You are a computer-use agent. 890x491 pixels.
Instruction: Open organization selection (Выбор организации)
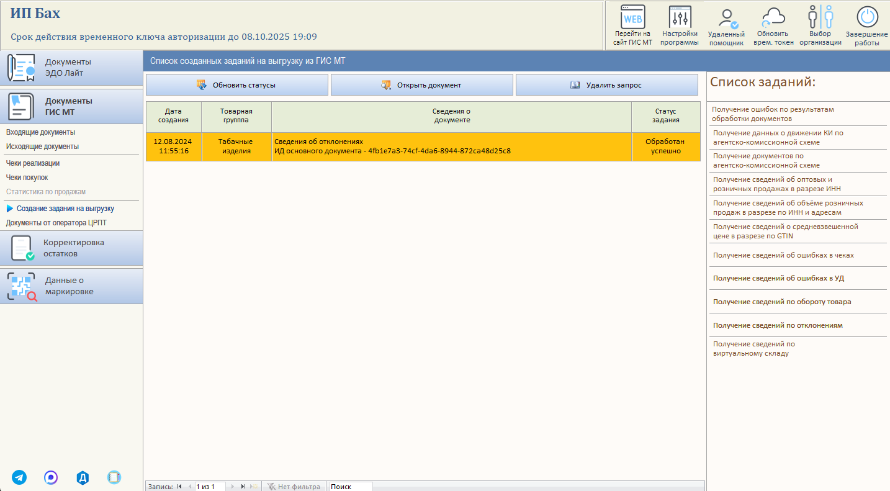820,25
